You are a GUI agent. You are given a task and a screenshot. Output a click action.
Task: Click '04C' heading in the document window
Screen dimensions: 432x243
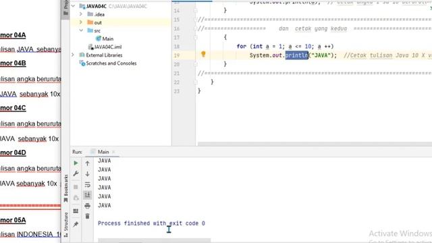pos(20,108)
